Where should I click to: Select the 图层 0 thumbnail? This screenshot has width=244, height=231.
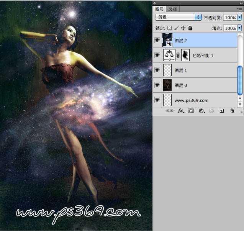pos(167,85)
